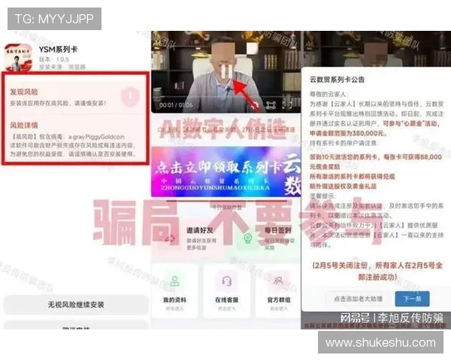Open 在线客服 label
Image resolution: width=451 pixels, height=361 pixels.
[227, 300]
